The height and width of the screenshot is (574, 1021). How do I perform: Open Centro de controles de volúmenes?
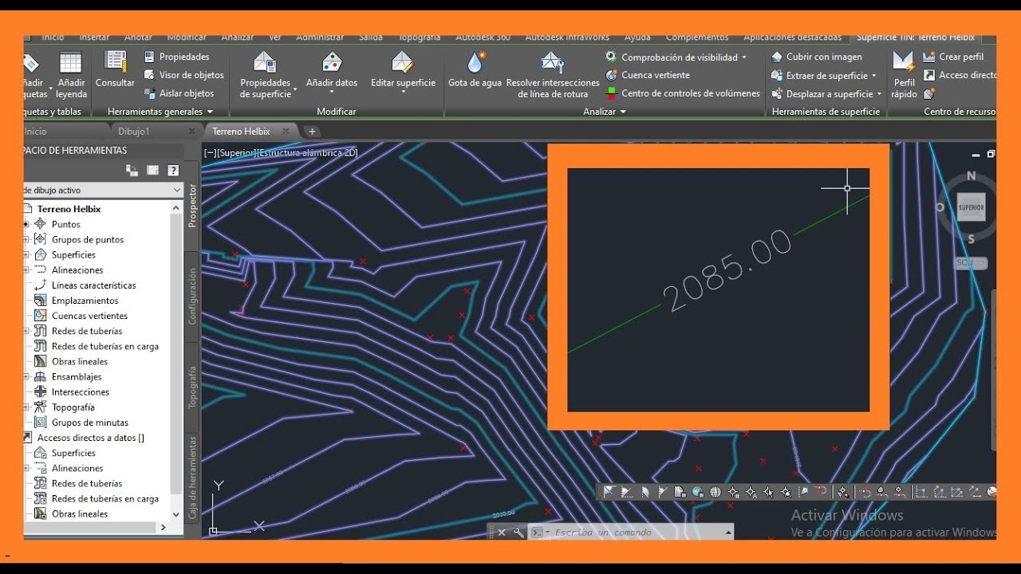coord(683,93)
